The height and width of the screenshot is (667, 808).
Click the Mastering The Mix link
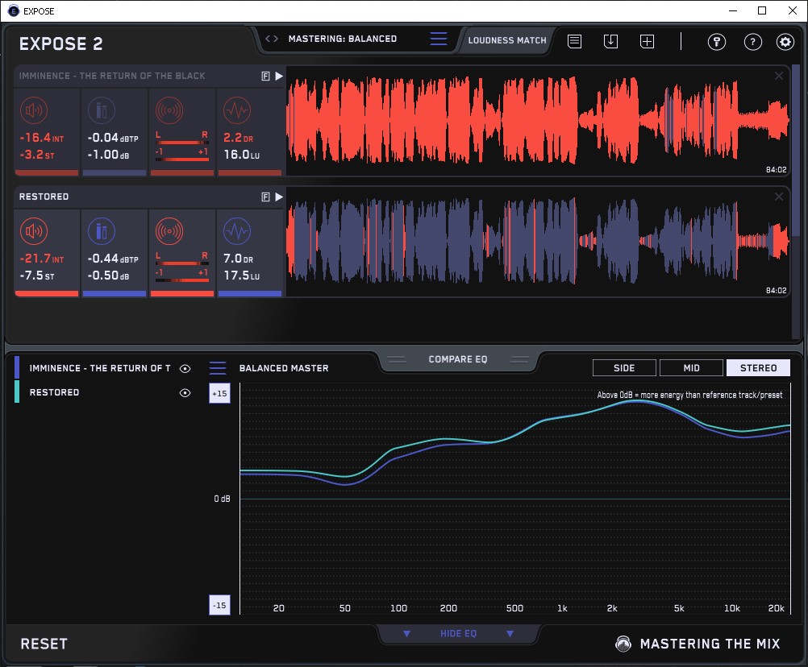[x=710, y=644]
